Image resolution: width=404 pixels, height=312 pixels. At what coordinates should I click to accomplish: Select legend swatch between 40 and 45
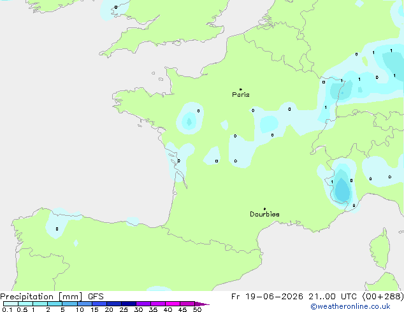tap(173, 304)
